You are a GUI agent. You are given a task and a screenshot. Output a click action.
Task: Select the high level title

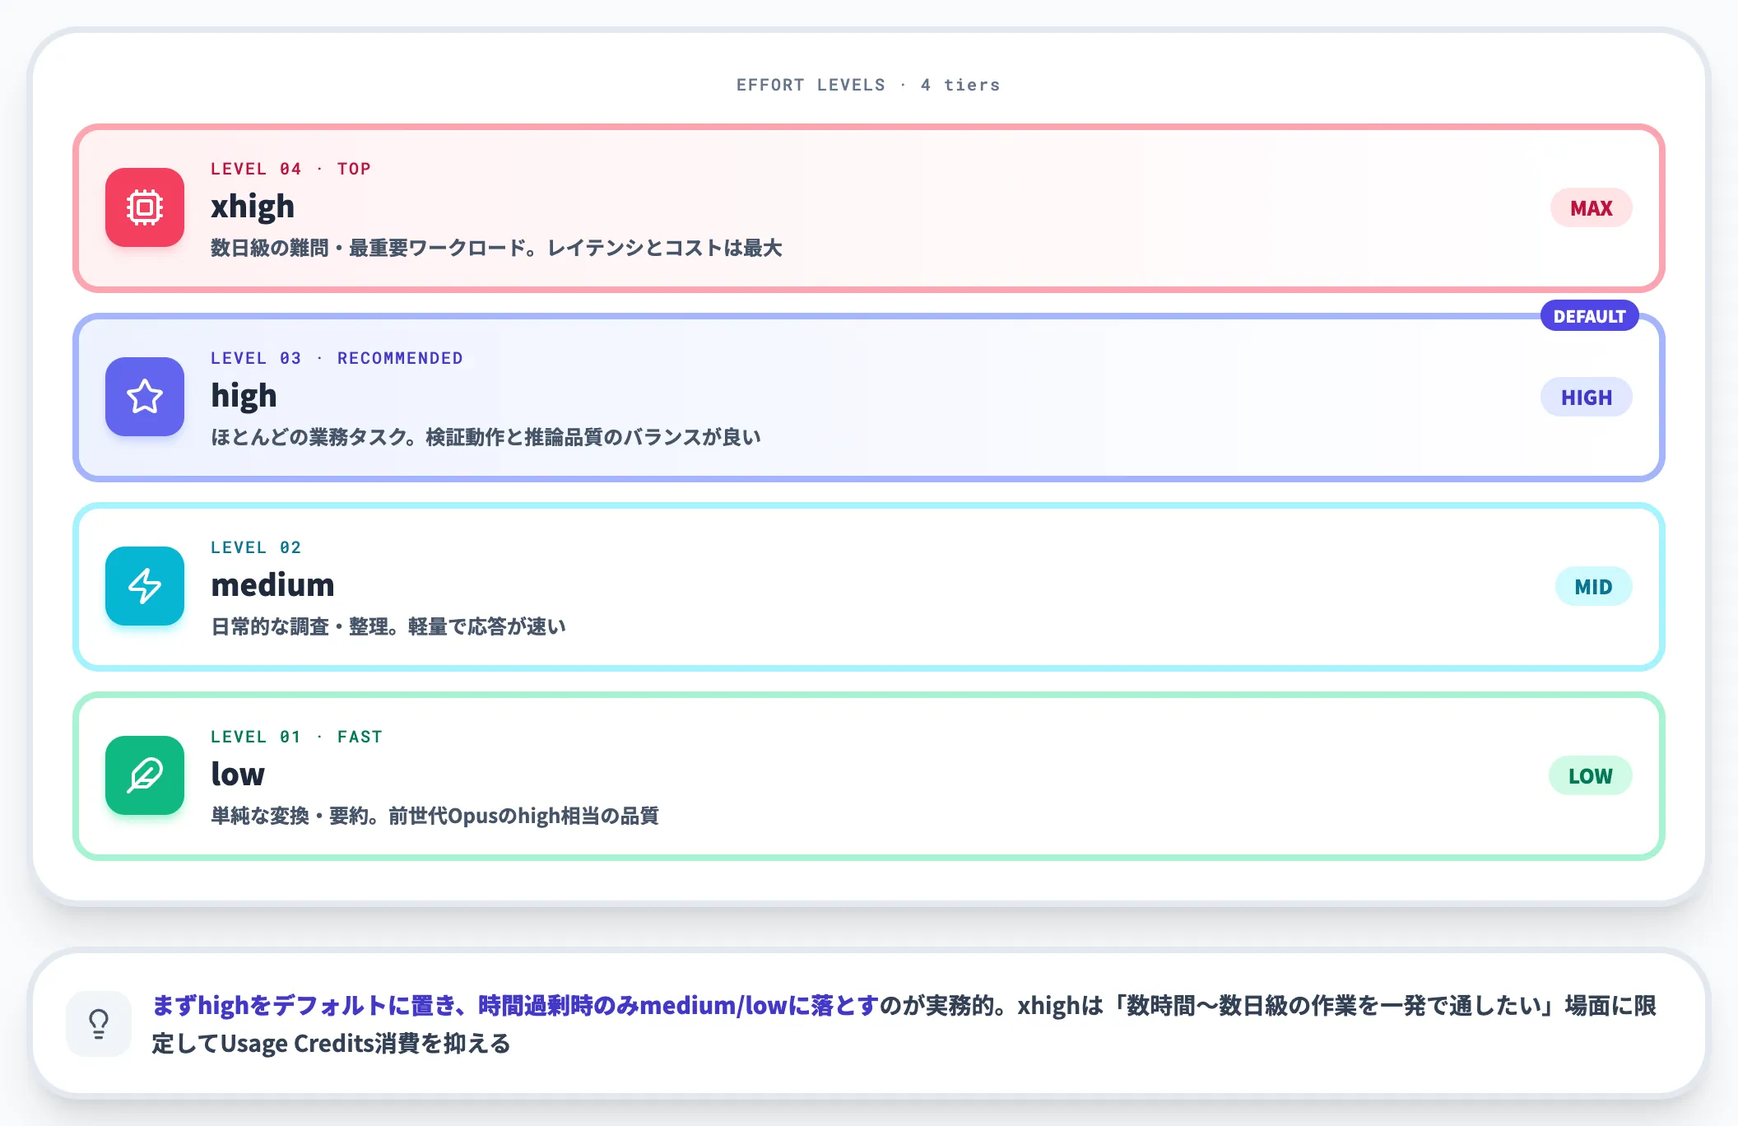coord(244,395)
